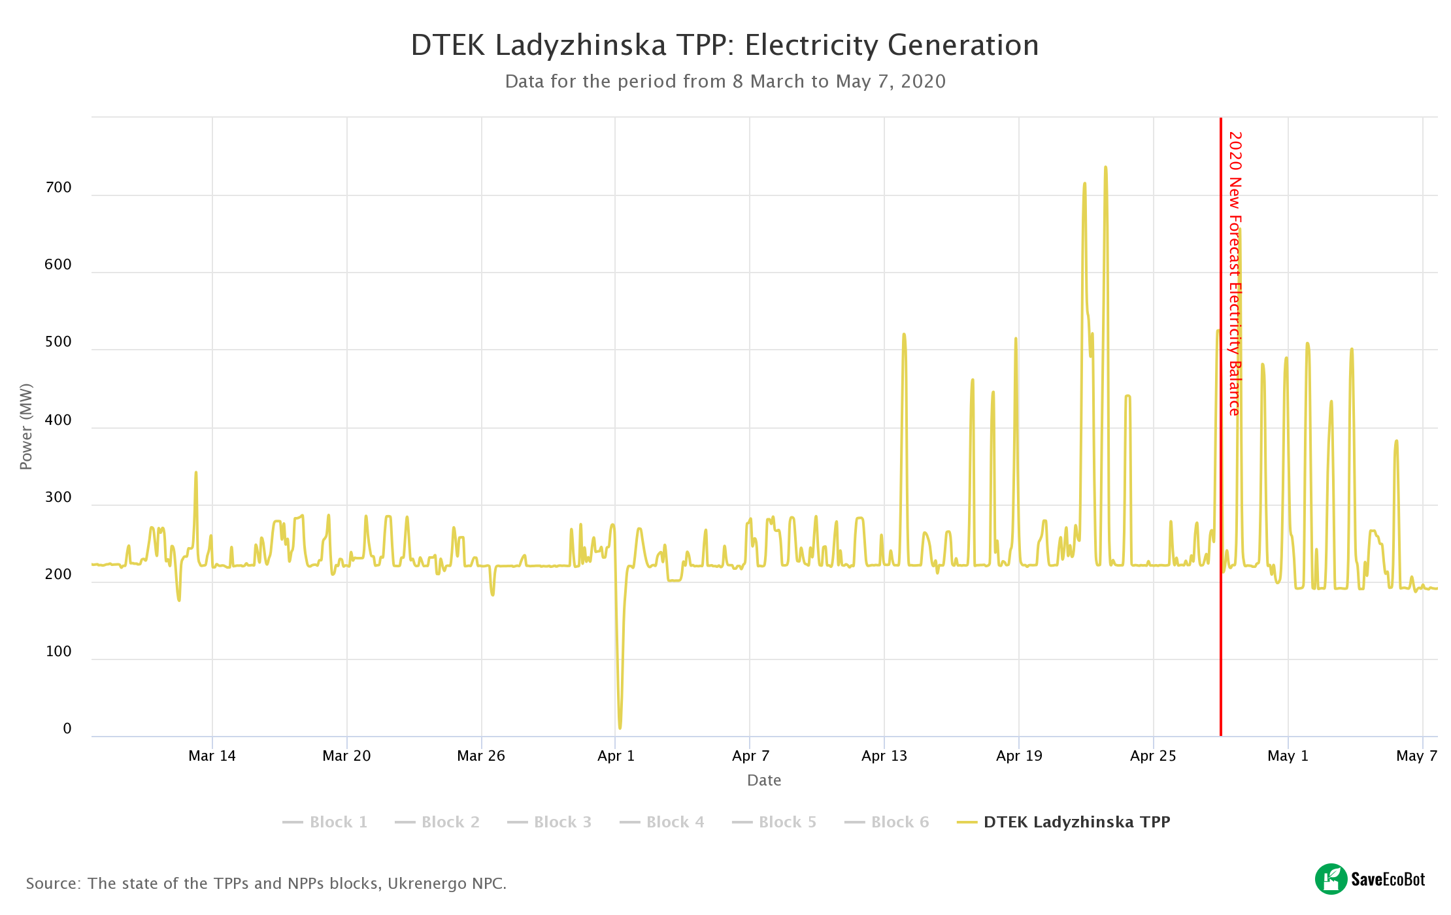
Task: Toggle Block 6 series in legend
Action: point(887,822)
